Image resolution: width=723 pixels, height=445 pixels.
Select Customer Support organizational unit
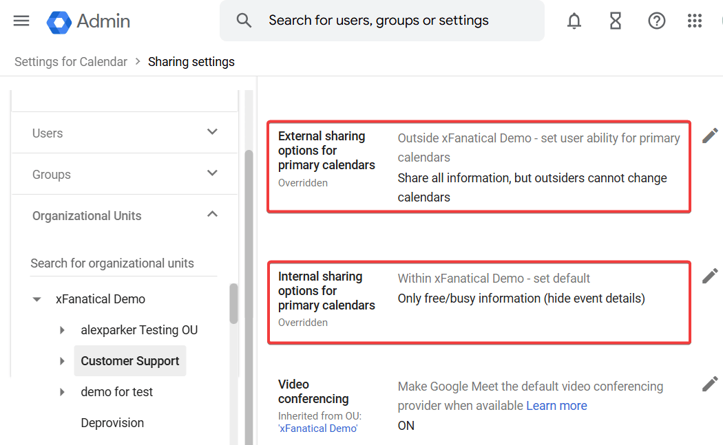130,361
